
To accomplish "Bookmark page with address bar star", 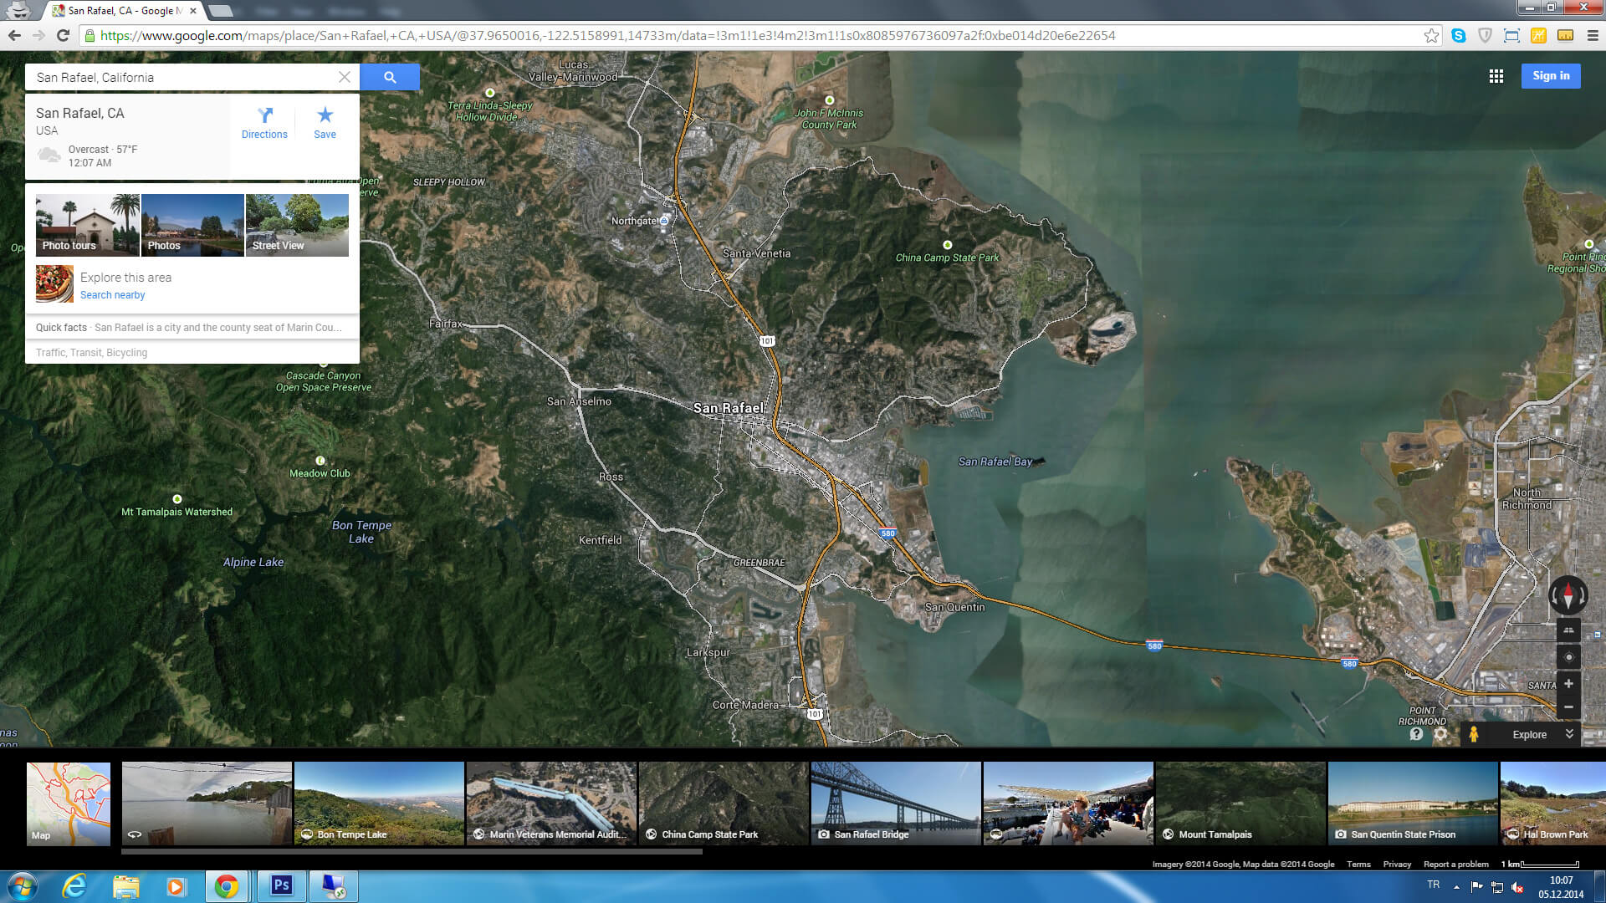I will tap(1431, 36).
